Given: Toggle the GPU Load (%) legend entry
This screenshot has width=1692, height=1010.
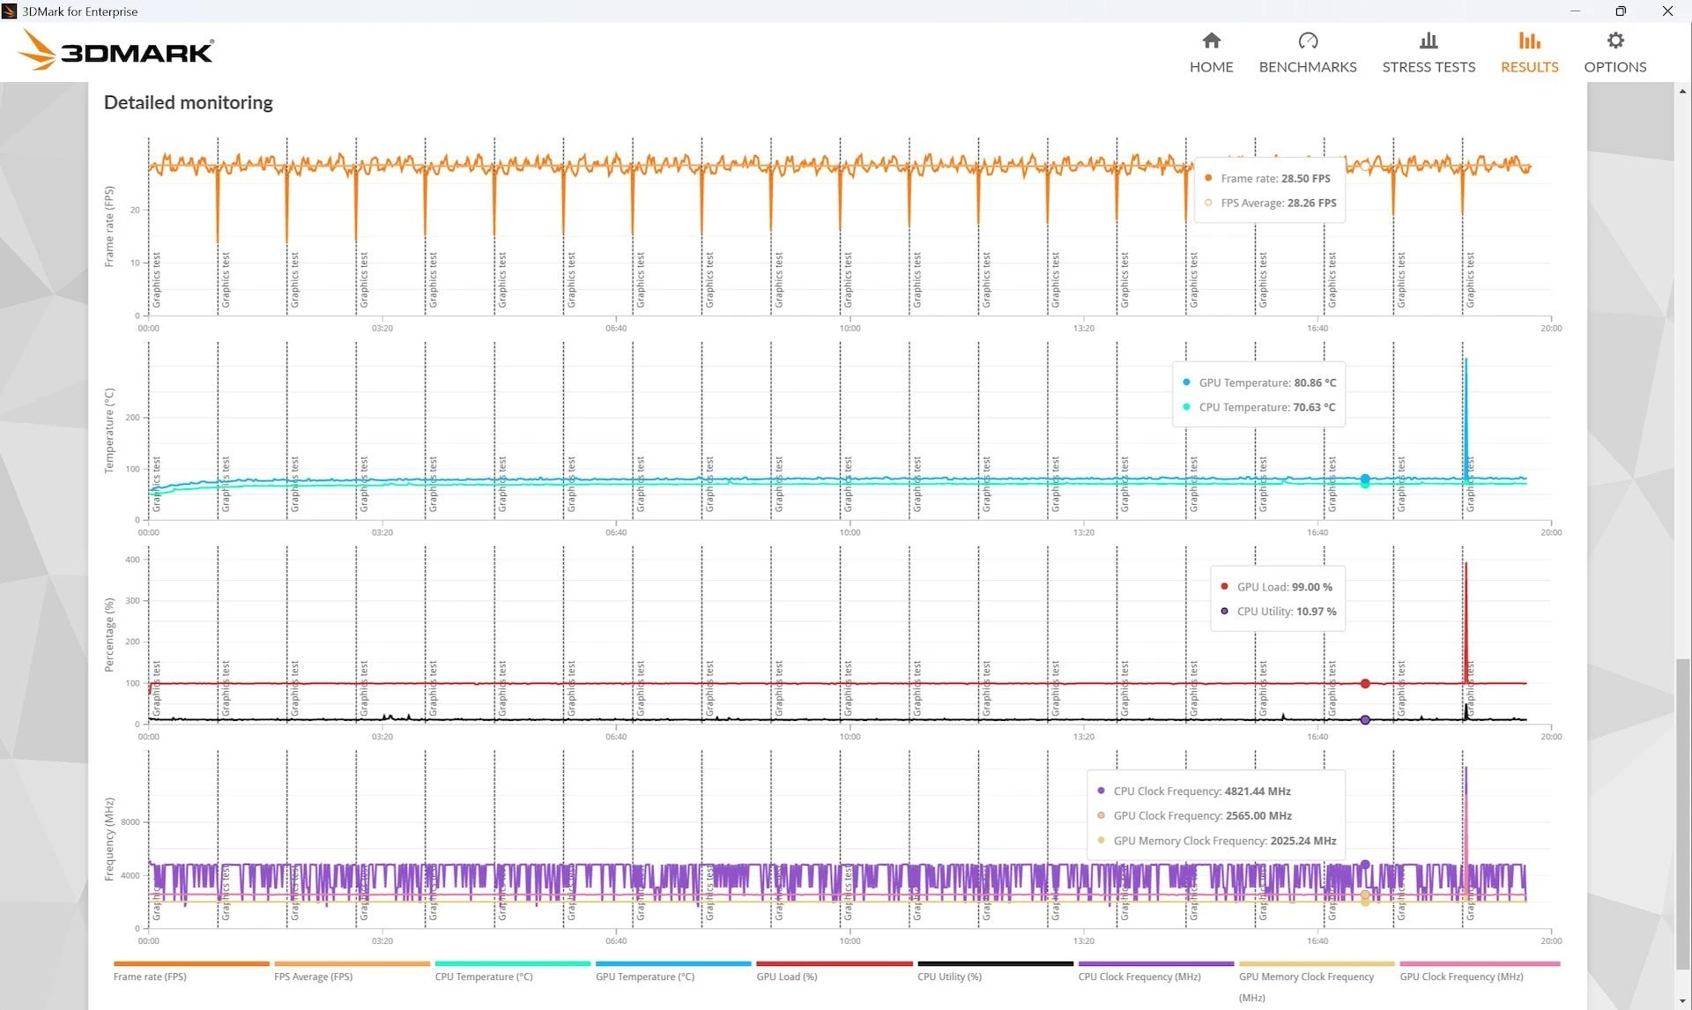Looking at the screenshot, I should pyautogui.click(x=786, y=977).
